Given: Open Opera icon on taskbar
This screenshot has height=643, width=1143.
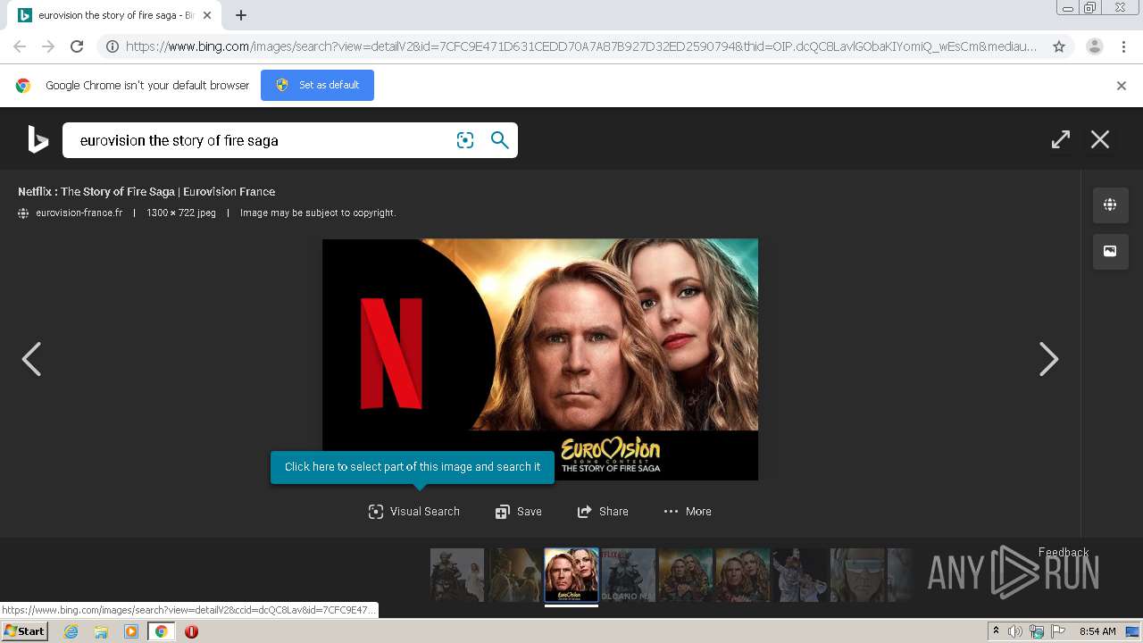Looking at the screenshot, I should tap(191, 631).
